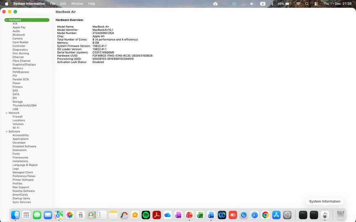The height and width of the screenshot is (222, 356).
Task: Click the Hardware UUID value
Action: pyautogui.click(x=122, y=56)
